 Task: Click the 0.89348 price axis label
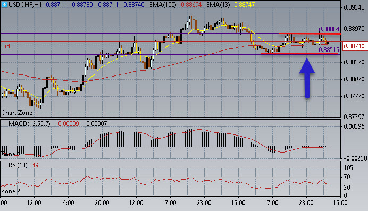354,7
